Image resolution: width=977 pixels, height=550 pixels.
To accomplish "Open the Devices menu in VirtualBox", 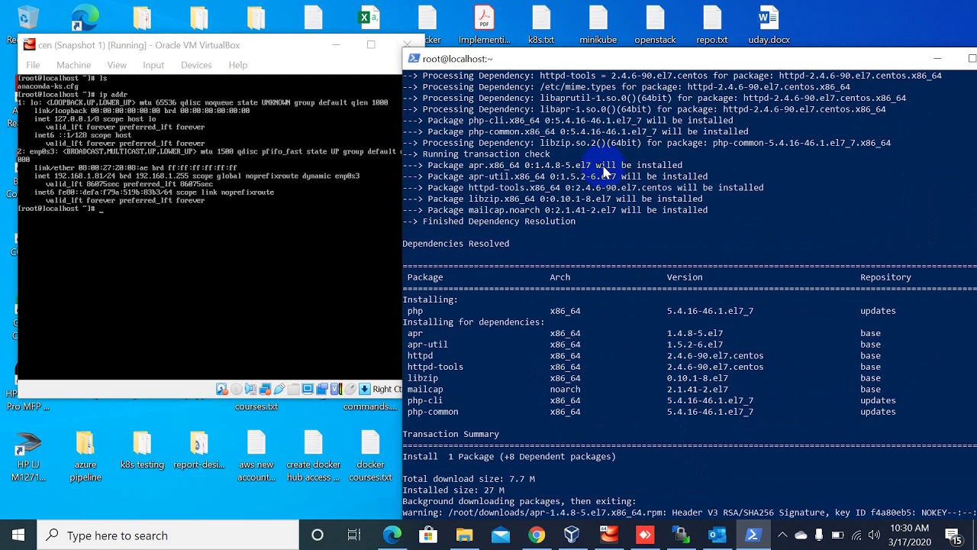I will [x=196, y=65].
